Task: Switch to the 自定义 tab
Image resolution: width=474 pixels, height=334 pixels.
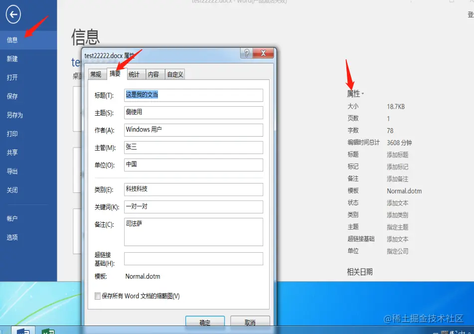Action: pyautogui.click(x=175, y=74)
